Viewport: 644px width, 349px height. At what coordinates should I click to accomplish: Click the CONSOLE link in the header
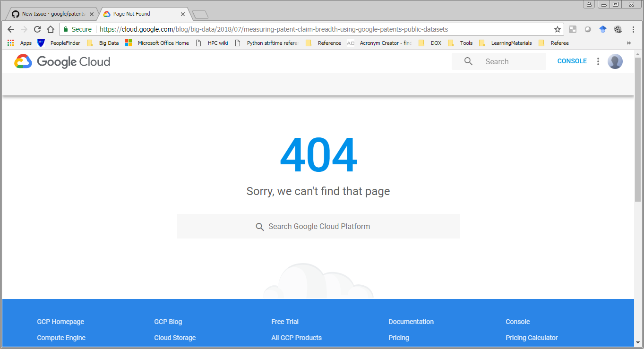coord(572,61)
